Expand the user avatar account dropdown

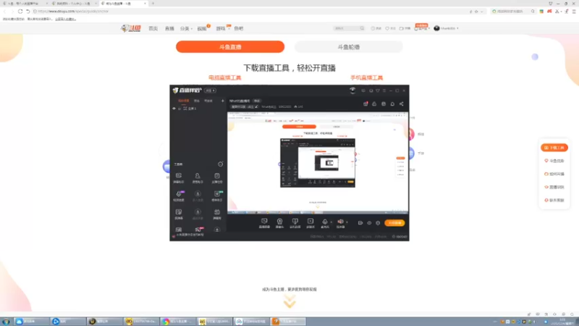(446, 28)
